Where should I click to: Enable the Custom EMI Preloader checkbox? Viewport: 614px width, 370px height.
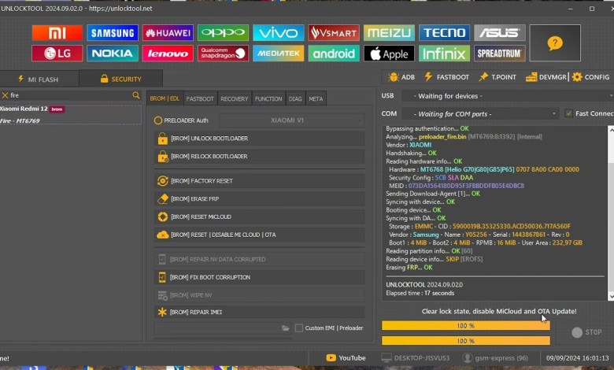[299, 327]
